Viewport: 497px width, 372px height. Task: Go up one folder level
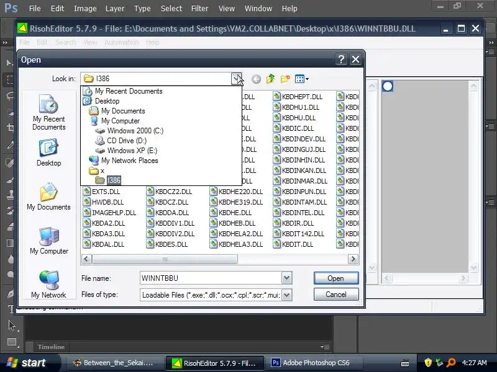tap(271, 79)
